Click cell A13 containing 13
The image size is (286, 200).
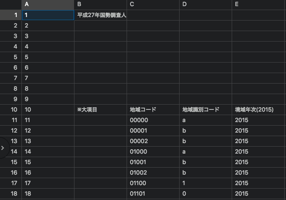(48, 141)
